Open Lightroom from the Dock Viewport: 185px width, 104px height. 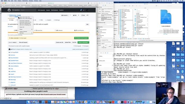(x=40, y=102)
